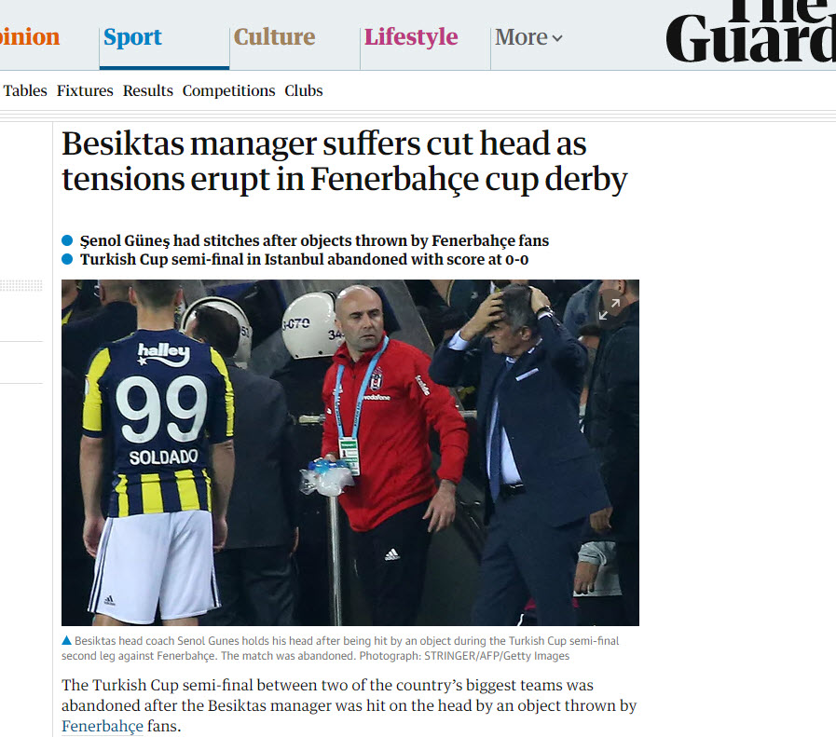Click the Besiktas manager headline
Image resolution: width=836 pixels, height=737 pixels.
coord(345,161)
